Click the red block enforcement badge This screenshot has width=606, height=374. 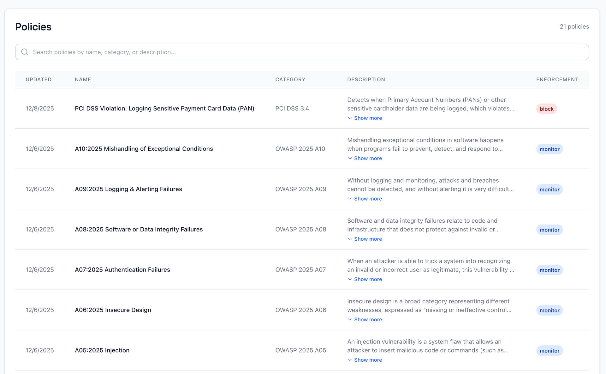(546, 109)
